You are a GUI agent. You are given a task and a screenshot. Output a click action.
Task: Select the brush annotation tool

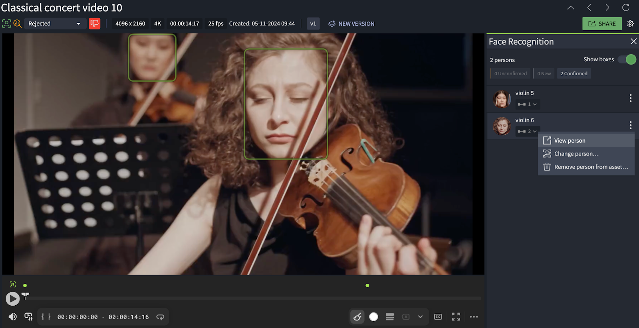click(357, 317)
